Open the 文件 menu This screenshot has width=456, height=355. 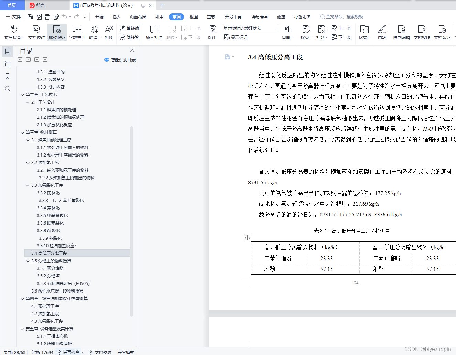13,17
